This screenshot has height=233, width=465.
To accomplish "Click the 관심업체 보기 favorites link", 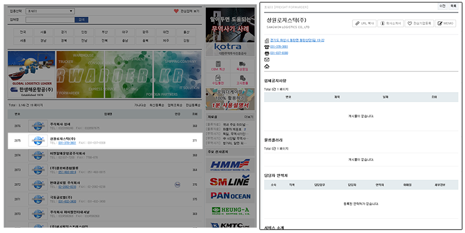I will [x=190, y=11].
